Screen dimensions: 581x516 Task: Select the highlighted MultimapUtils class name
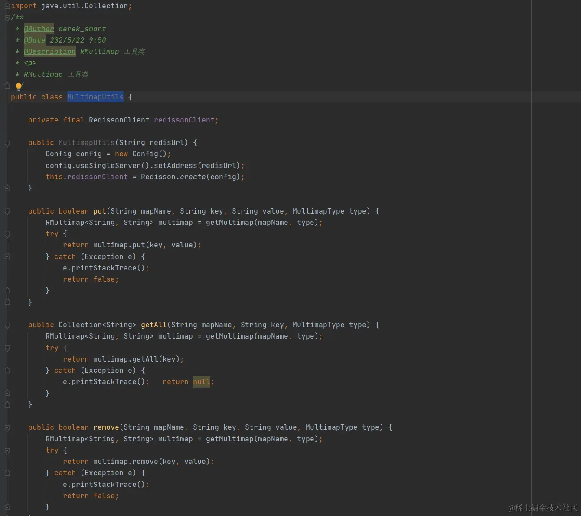[x=95, y=97]
